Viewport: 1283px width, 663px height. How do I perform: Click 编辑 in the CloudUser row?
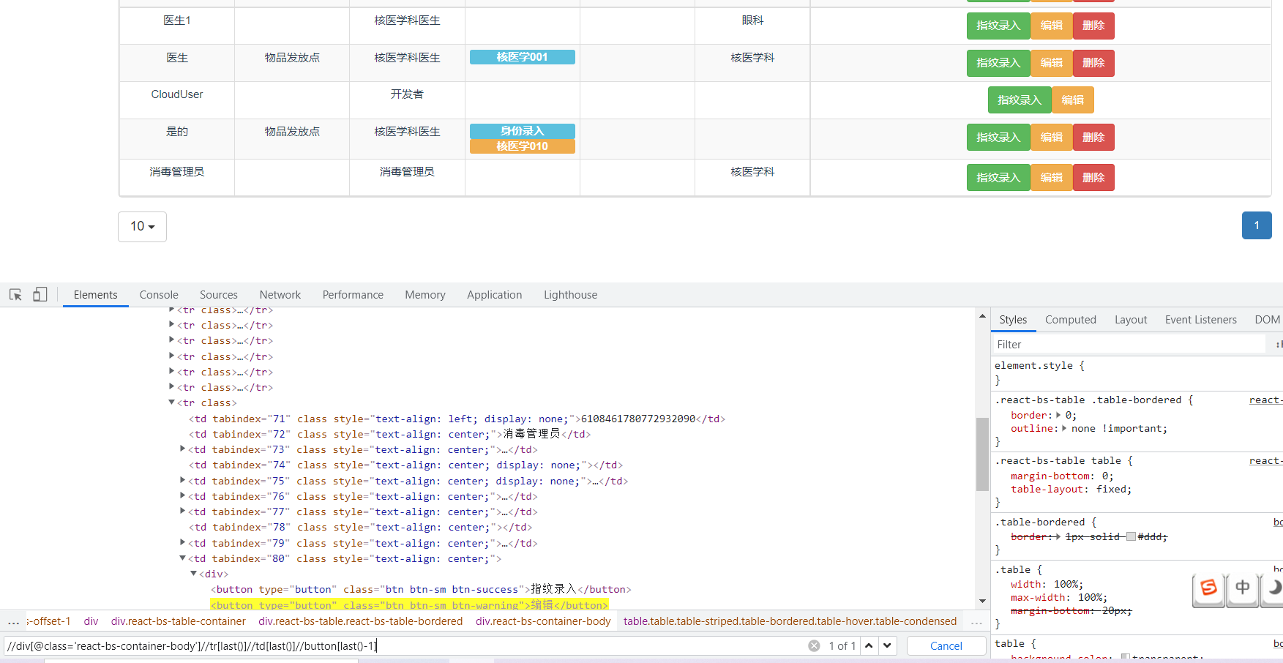tap(1073, 100)
